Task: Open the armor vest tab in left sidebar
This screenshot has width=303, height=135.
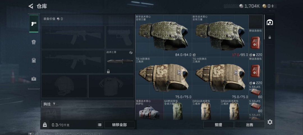Action: 34,42
